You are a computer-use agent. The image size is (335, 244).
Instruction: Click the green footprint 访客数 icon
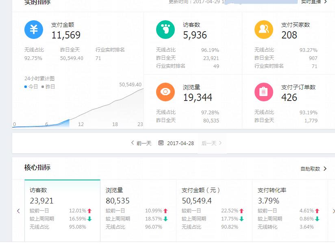[165, 30]
